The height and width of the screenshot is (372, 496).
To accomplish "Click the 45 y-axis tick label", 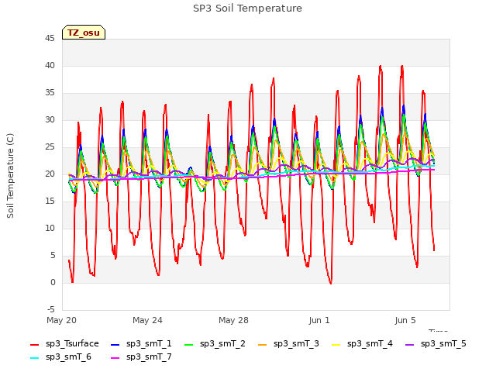I will click(50, 39).
